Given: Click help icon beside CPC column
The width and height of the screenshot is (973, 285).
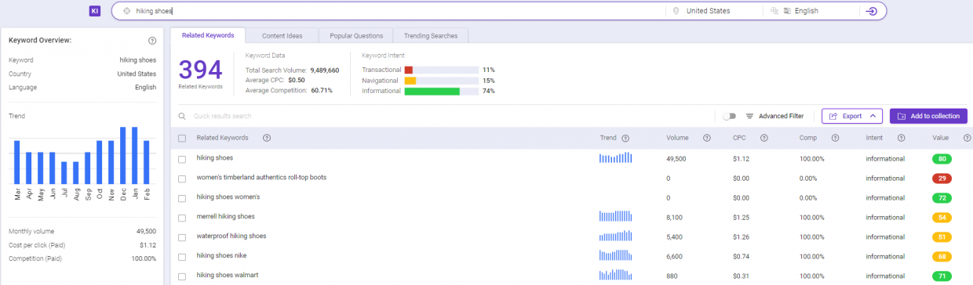Looking at the screenshot, I should (763, 138).
